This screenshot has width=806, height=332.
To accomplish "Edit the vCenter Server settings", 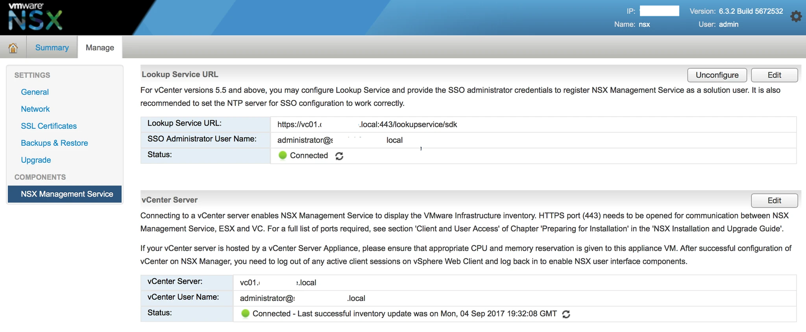I will pos(774,200).
